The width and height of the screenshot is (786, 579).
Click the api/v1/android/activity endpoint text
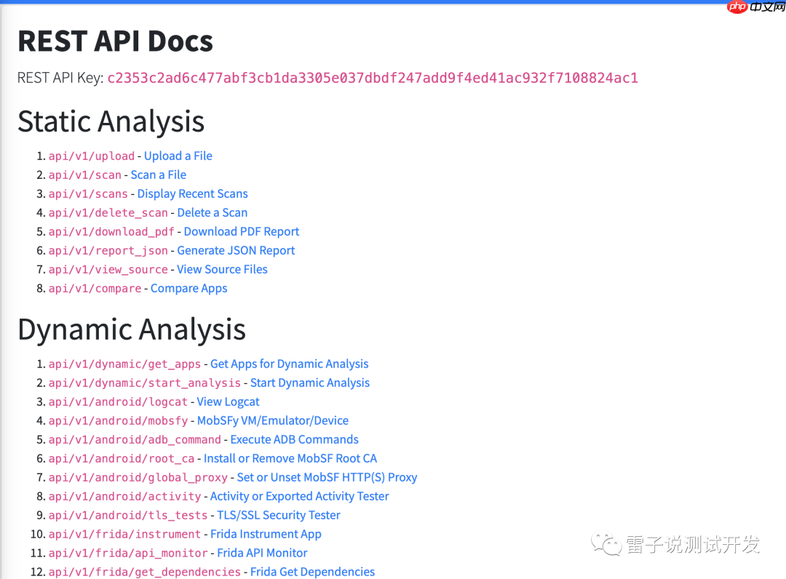[x=125, y=497]
